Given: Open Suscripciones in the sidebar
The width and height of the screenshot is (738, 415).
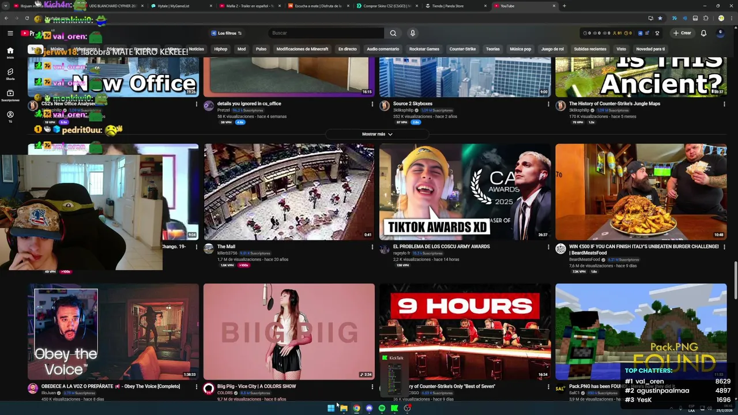Looking at the screenshot, I should tap(10, 95).
